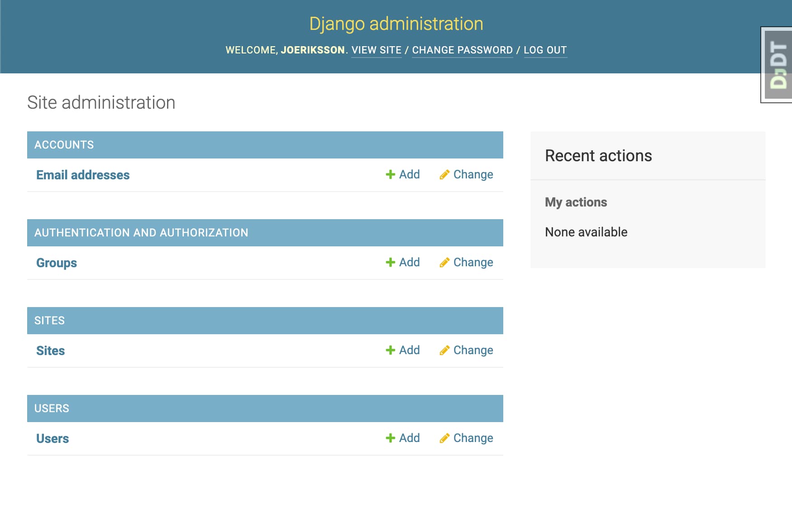
Task: Click the pencil icon beside Users Change
Action: 445,438
